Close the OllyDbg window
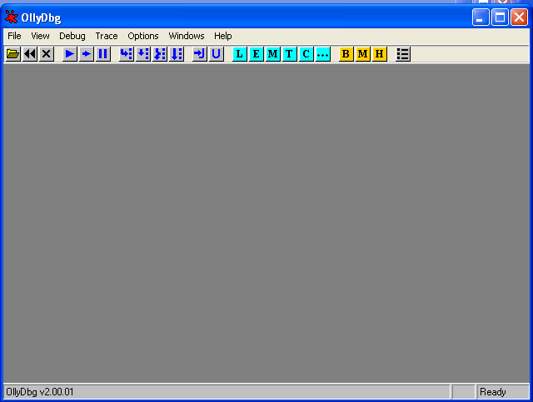The image size is (533, 402). click(520, 17)
